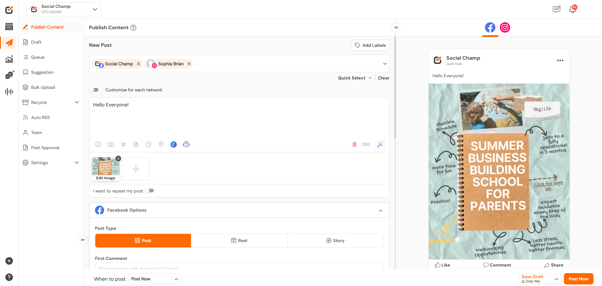Click the Publish Content help icon
Screen dimensions: 602x286
133,28
